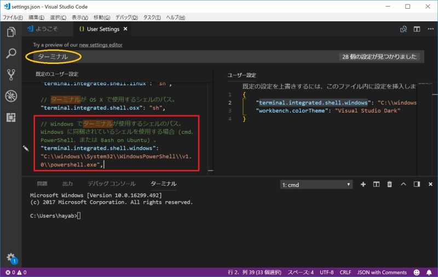Move the panel to the right side

(x=417, y=184)
